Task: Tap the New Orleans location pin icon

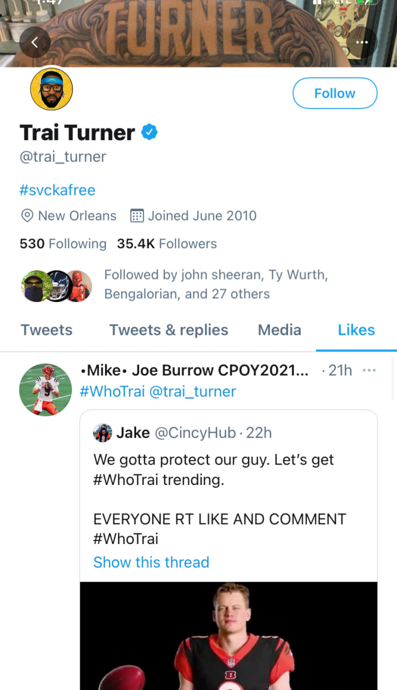Action: 27,216
